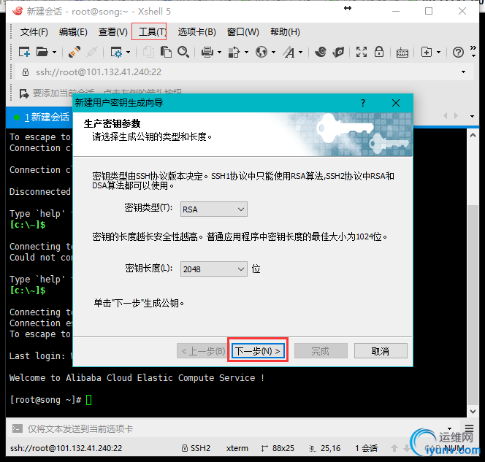This screenshot has height=462, width=485.
Task: Close the key generation wizard dialog
Action: (396, 103)
